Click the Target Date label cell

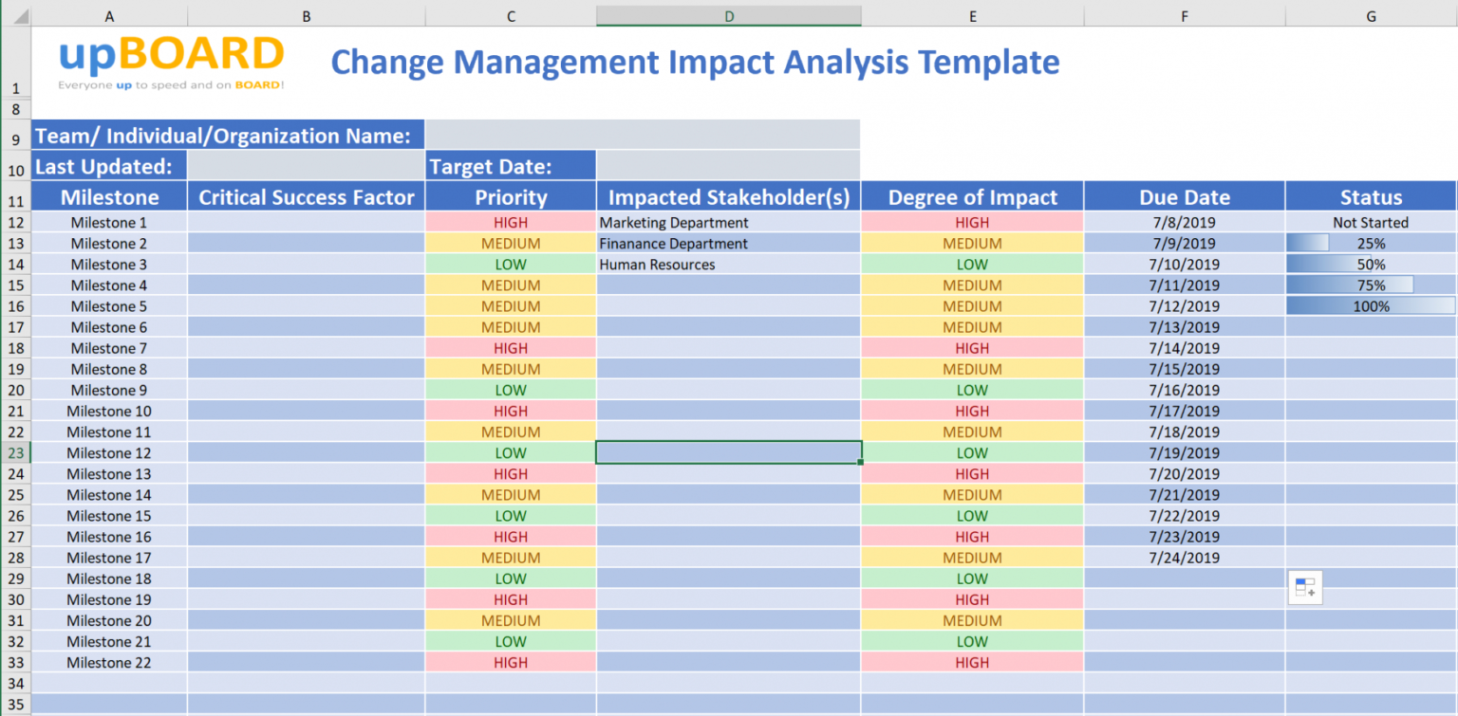(511, 164)
